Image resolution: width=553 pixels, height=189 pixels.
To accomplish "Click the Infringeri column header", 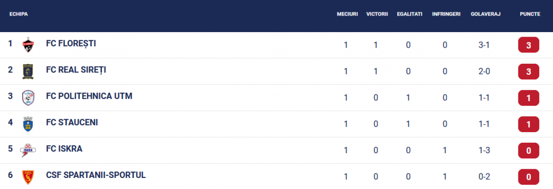I will 446,14.
